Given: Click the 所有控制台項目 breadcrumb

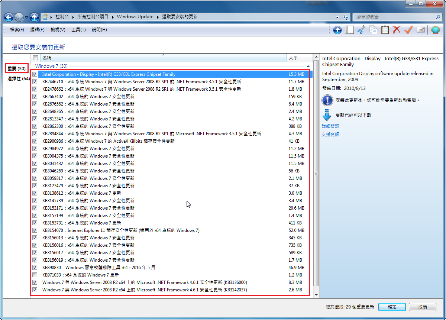Looking at the screenshot, I should [93, 17].
